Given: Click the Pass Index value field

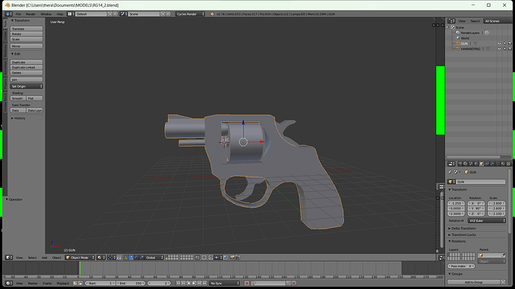Looking at the screenshot, I should (x=461, y=266).
